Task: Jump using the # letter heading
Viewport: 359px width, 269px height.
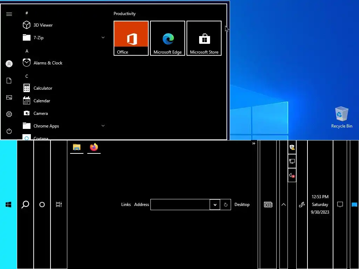Action: [x=27, y=13]
